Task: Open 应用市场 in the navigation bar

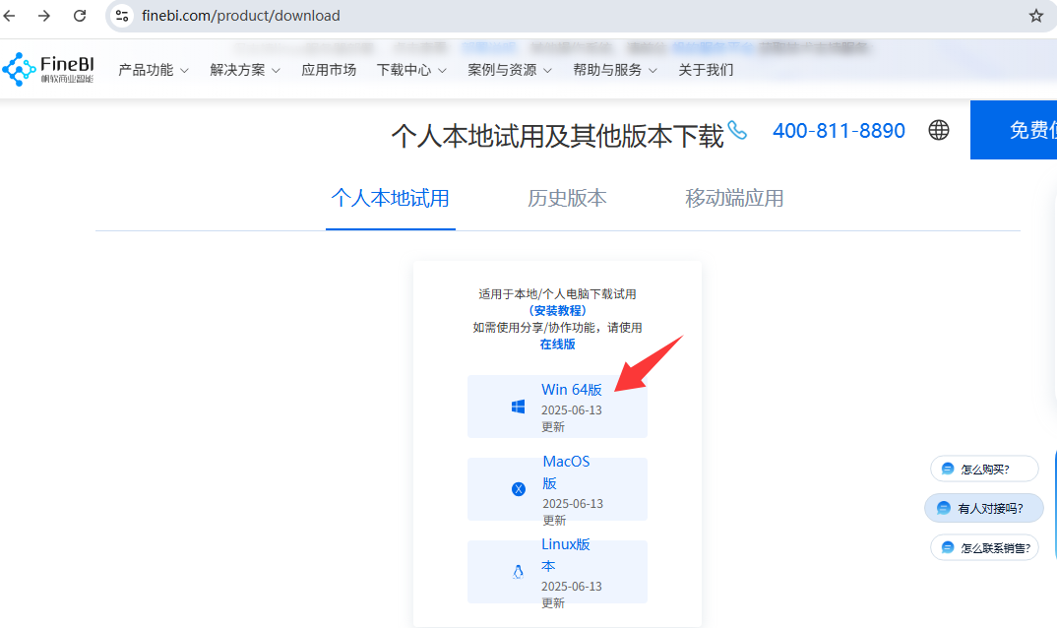Action: click(x=329, y=70)
